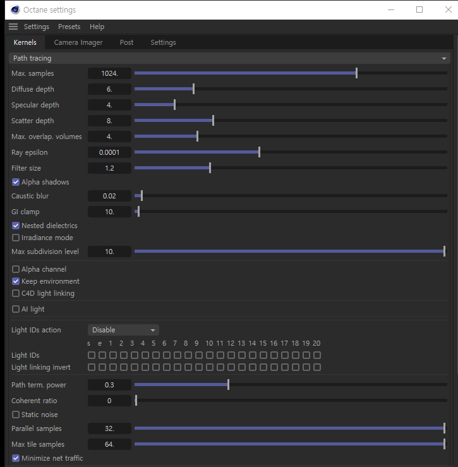
Task: Click the Path term. power slider handle
Action: pos(229,384)
